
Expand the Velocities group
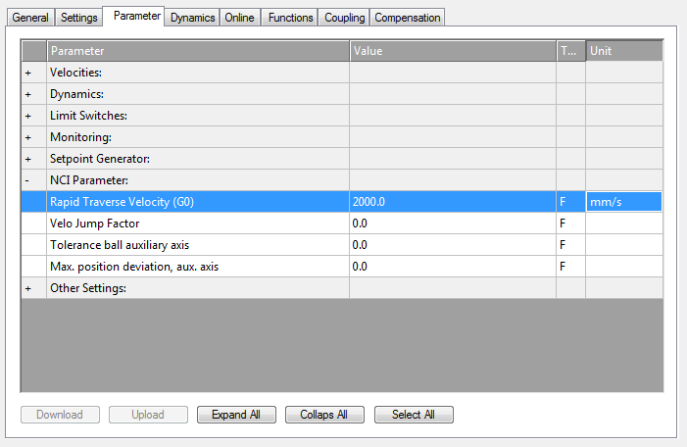(28, 73)
